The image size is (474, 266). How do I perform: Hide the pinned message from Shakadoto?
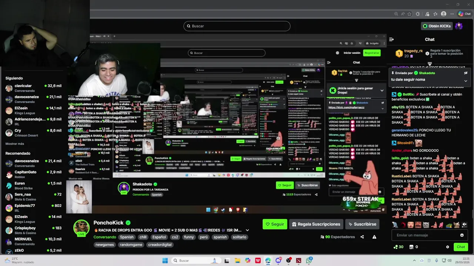(465, 73)
